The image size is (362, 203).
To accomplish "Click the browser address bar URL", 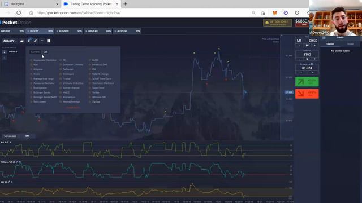I will point(79,12).
